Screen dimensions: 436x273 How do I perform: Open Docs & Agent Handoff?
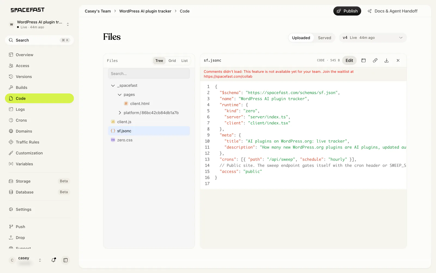392,11
